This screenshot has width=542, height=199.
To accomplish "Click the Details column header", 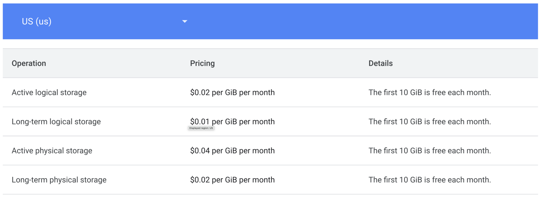I will 381,63.
